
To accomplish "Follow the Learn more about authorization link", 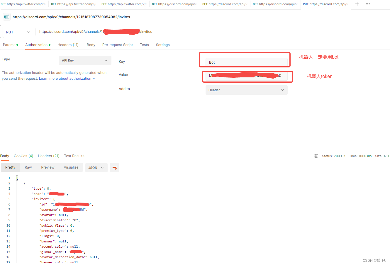I will click(x=67, y=79).
